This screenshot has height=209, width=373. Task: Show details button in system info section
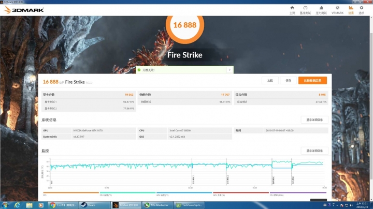pos(314,120)
